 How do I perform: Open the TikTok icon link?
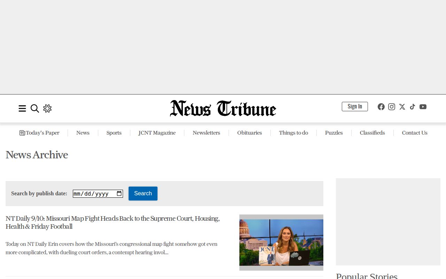pos(413,107)
